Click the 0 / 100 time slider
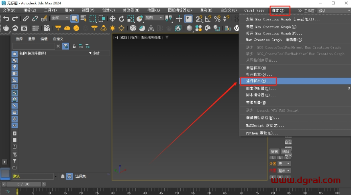 [24, 184]
